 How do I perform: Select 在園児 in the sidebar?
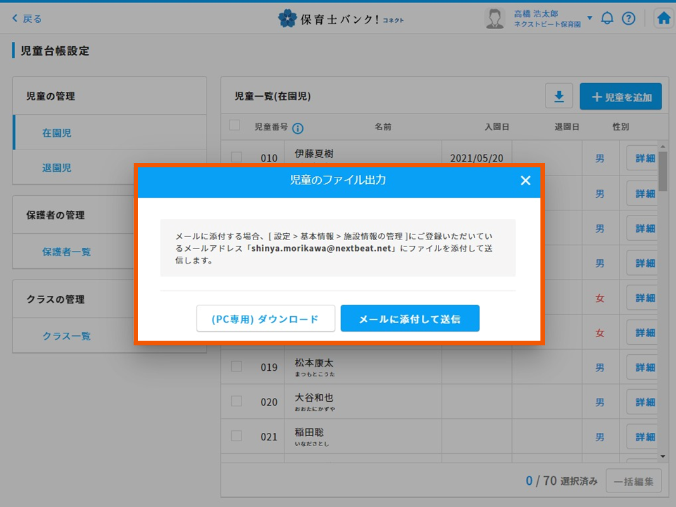[x=57, y=133]
